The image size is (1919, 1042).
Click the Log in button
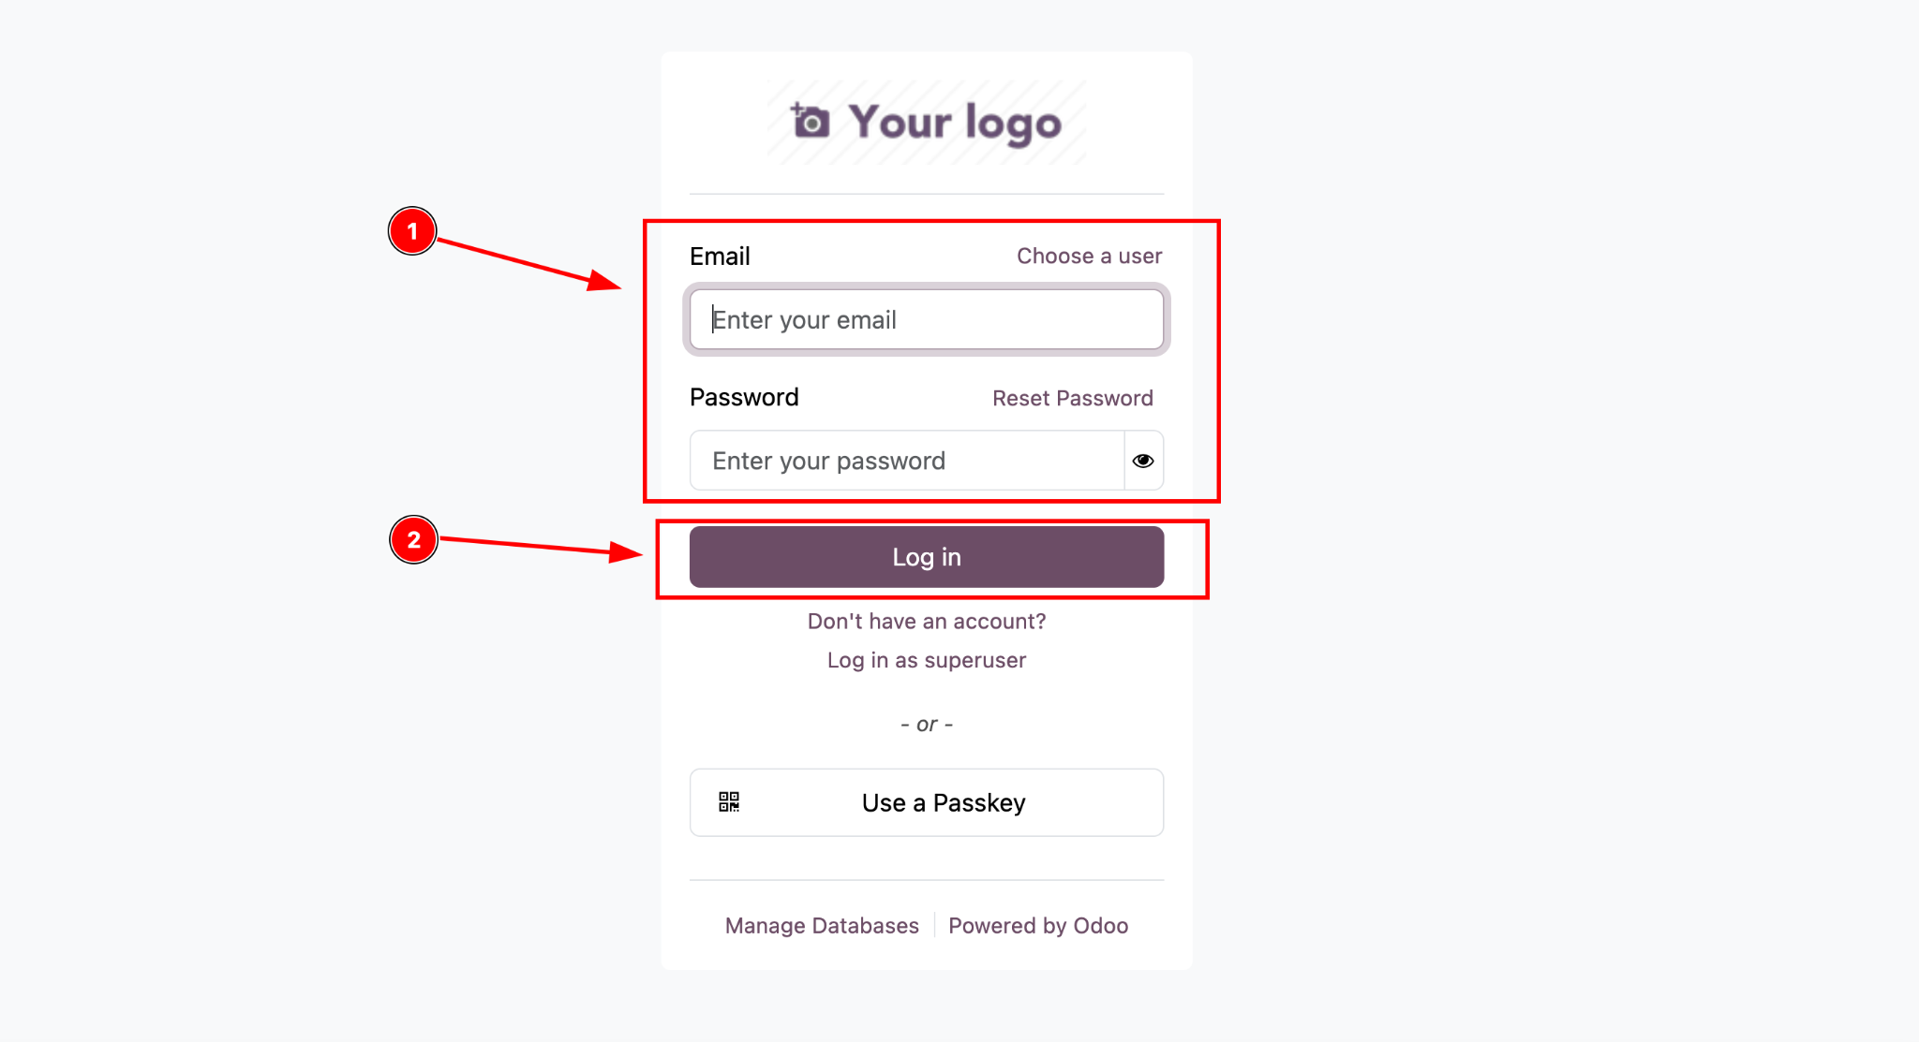point(927,557)
